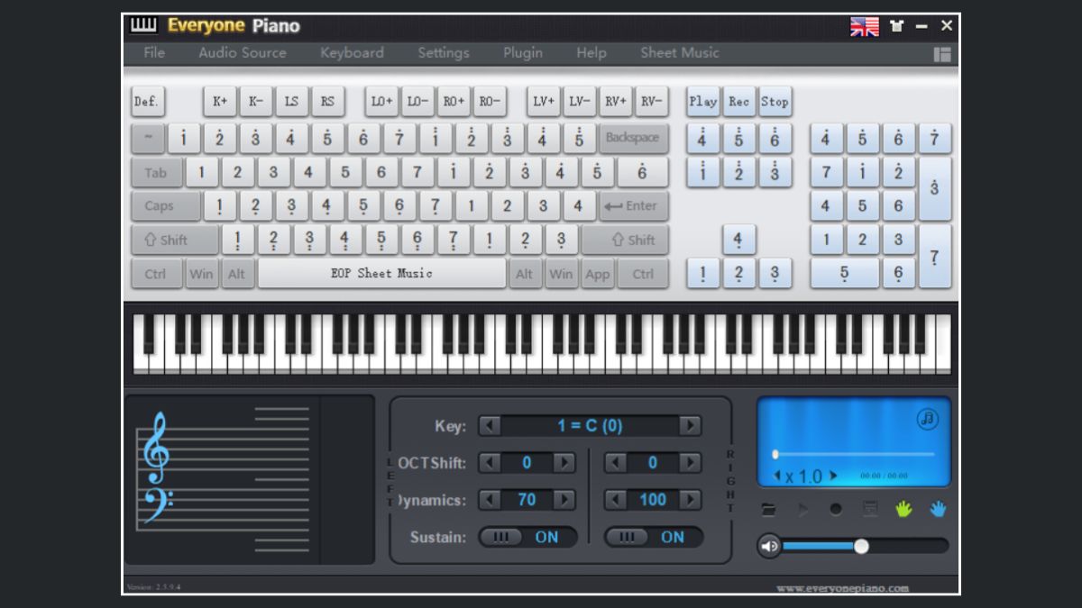Screen dimensions: 1082x608
Task: Click the RV- right volume button
Action: [x=652, y=102]
